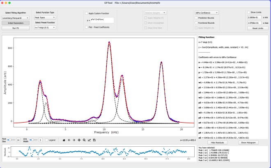Select the Pan tool in plot toolbar
The image size is (271, 168).
79,140
